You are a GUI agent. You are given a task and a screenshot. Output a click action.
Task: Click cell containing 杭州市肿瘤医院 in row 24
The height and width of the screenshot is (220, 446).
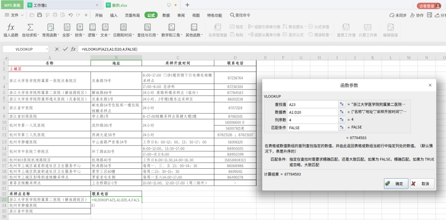(50, 205)
